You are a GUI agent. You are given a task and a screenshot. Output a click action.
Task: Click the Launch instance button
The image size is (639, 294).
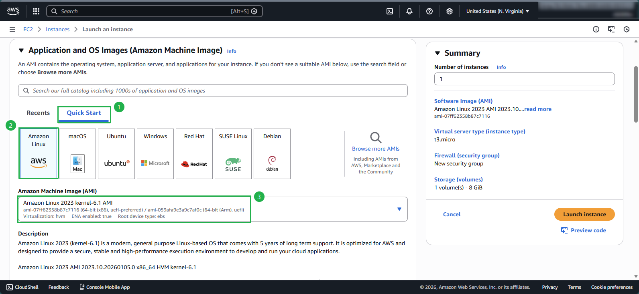point(584,214)
